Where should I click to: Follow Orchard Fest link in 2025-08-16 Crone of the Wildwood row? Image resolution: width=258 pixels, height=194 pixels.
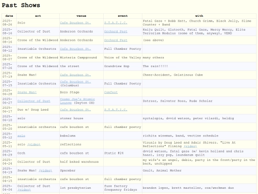click(x=116, y=40)
